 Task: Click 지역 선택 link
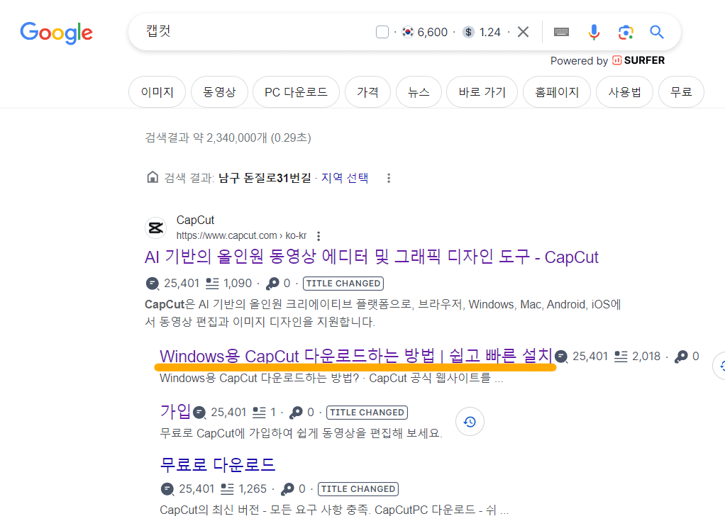click(345, 178)
